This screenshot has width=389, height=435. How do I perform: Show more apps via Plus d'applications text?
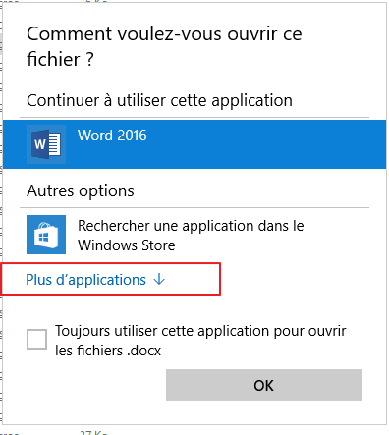tap(86, 280)
